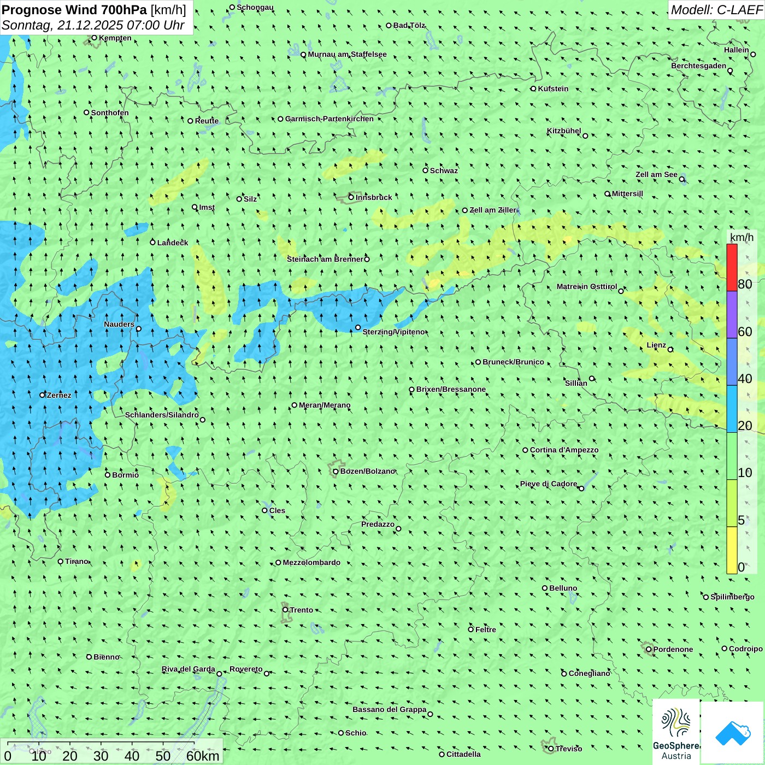Click the 'Sterzing/Vipiteno' label
Screen dimensions: 765x765
click(394, 332)
